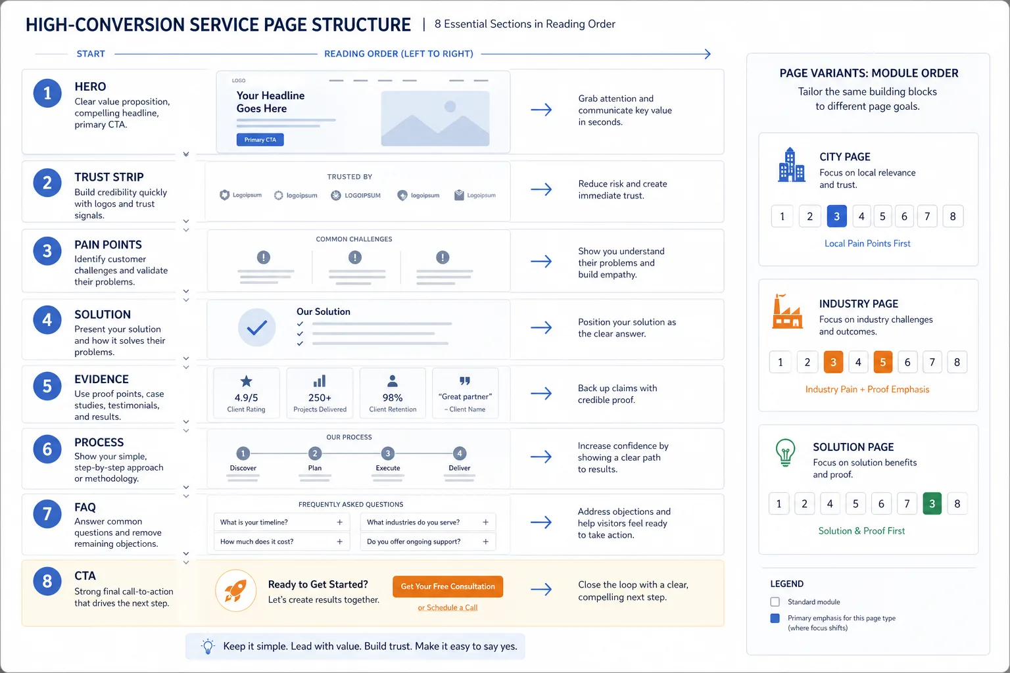This screenshot has width=1010, height=673.
Task: Click 'Industry Pain + Proof Emphasis' label
Action: point(867,389)
